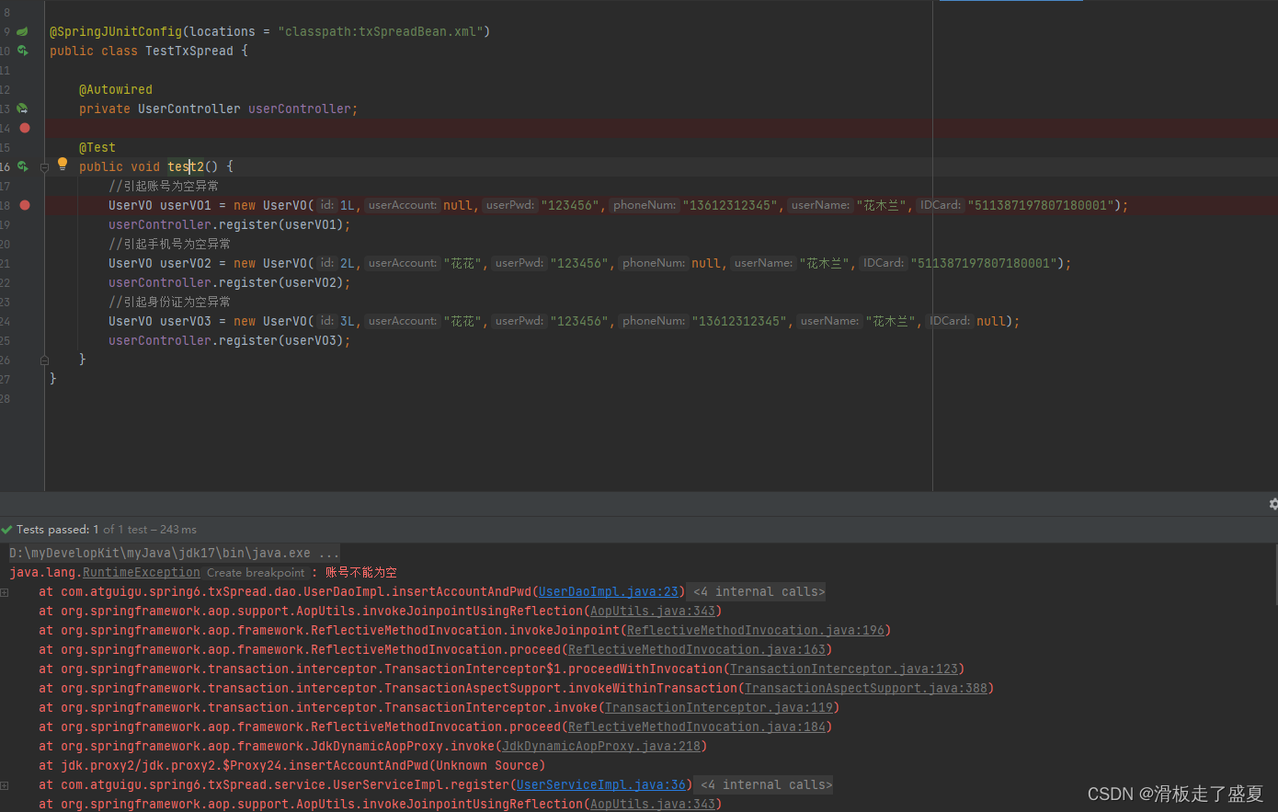Disable the breakpoint on line 18
The height and width of the screenshot is (812, 1278).
(25, 205)
